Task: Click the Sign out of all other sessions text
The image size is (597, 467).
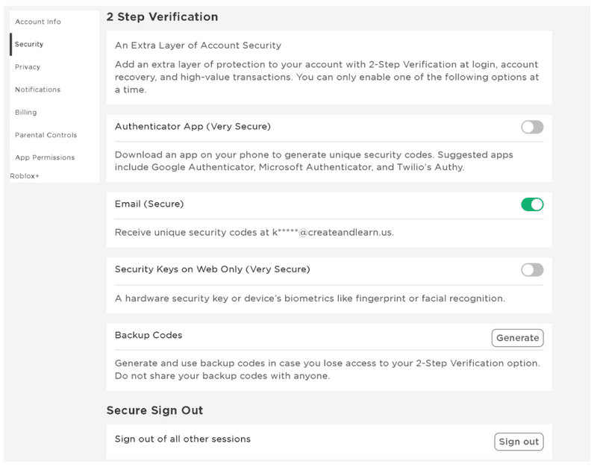Action: click(183, 439)
